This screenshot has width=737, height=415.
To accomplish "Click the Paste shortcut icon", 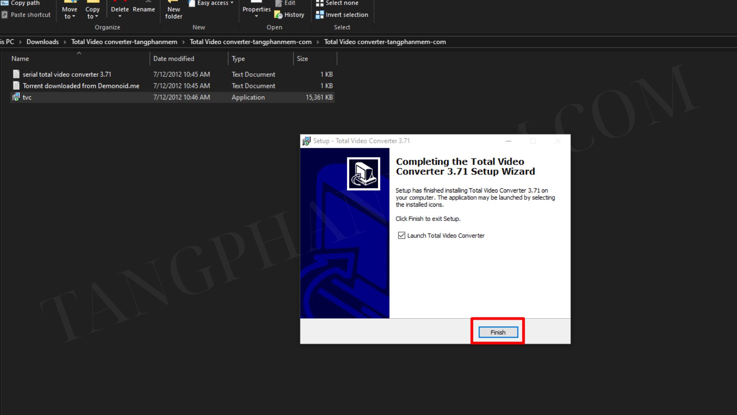I will point(5,15).
